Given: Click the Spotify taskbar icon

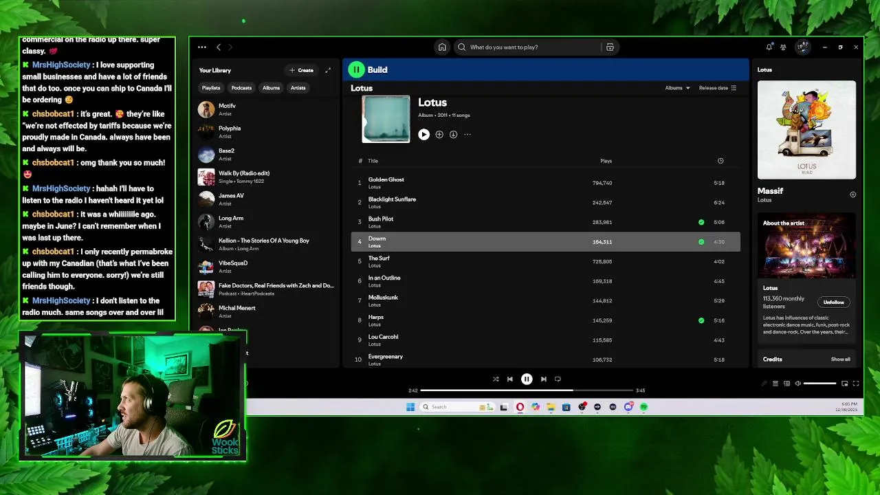Looking at the screenshot, I should point(643,407).
